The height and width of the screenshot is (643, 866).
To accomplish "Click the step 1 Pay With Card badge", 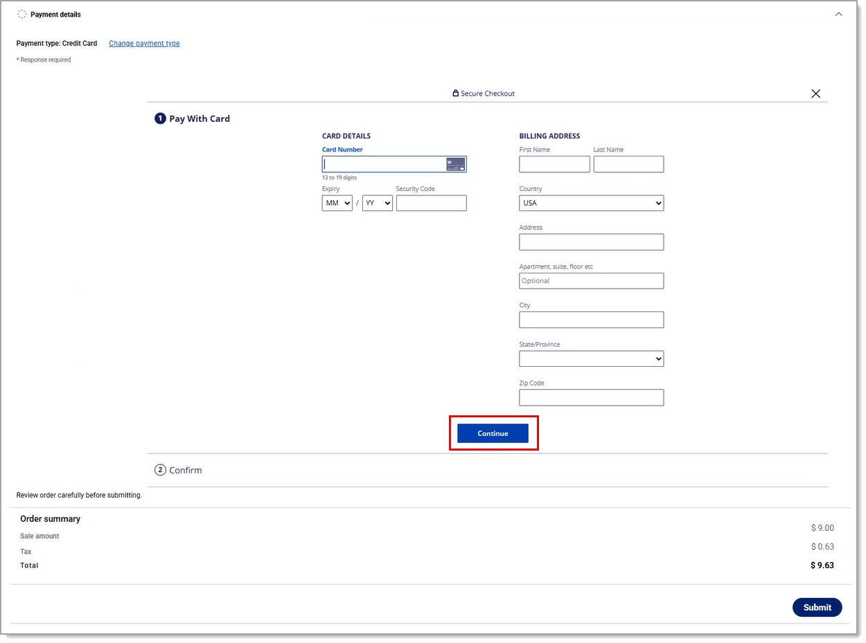I will (x=160, y=119).
